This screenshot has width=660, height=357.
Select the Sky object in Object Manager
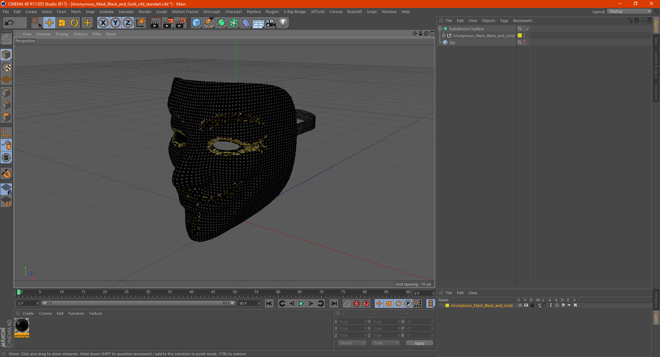(452, 43)
